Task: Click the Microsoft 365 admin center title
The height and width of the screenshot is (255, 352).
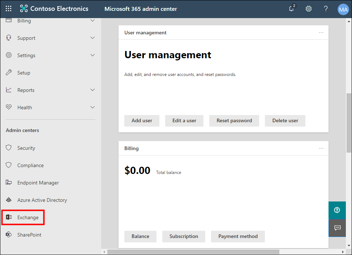Action: click(141, 9)
